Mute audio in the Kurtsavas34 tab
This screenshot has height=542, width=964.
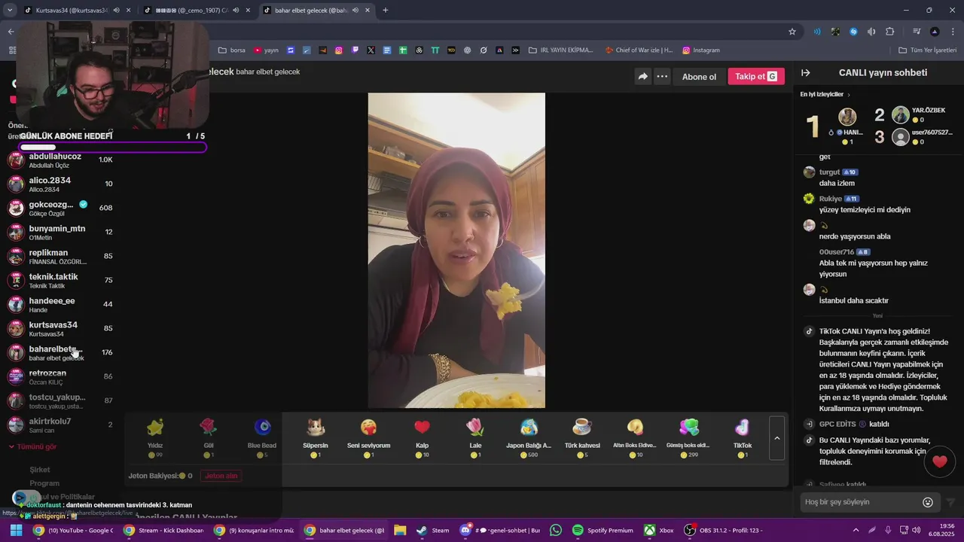coord(115,11)
